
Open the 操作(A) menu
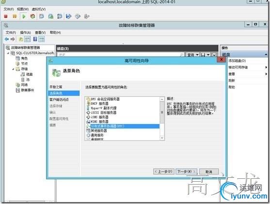25,32
